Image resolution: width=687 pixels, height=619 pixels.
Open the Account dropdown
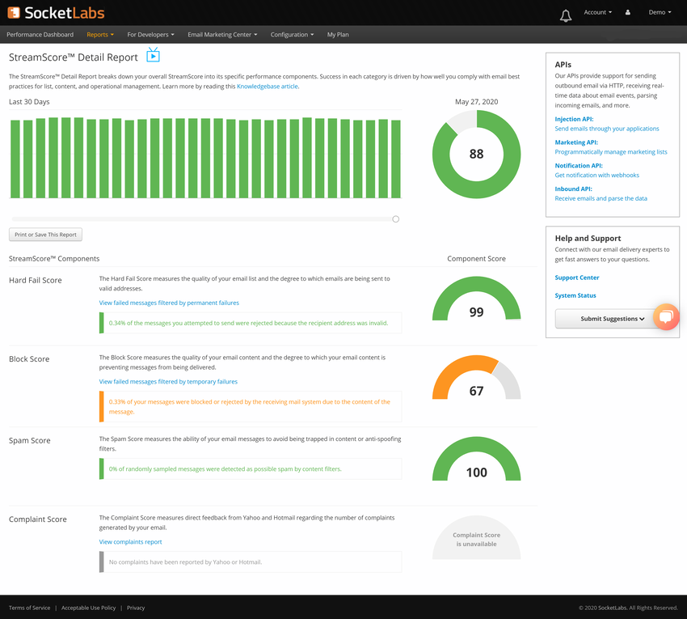point(597,12)
